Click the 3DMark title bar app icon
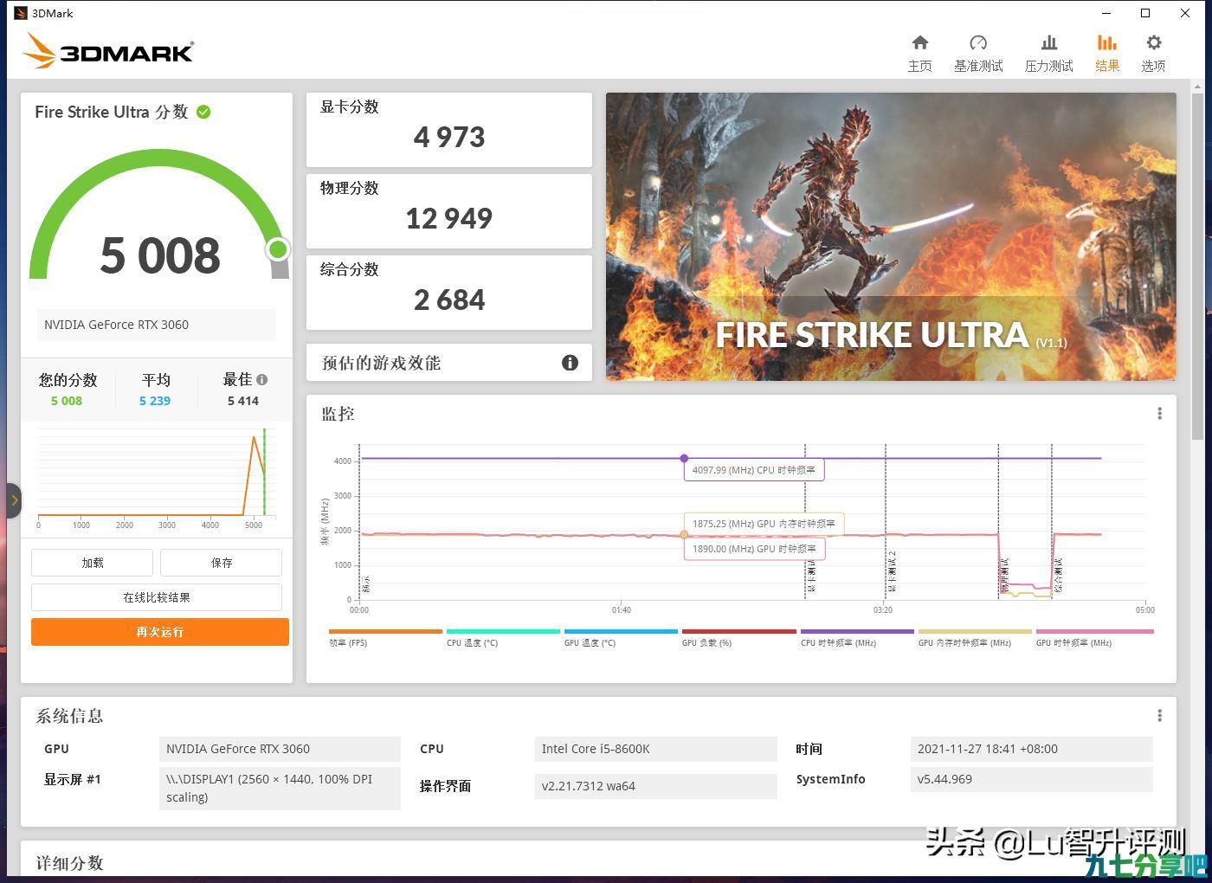The width and height of the screenshot is (1212, 883). 21,13
